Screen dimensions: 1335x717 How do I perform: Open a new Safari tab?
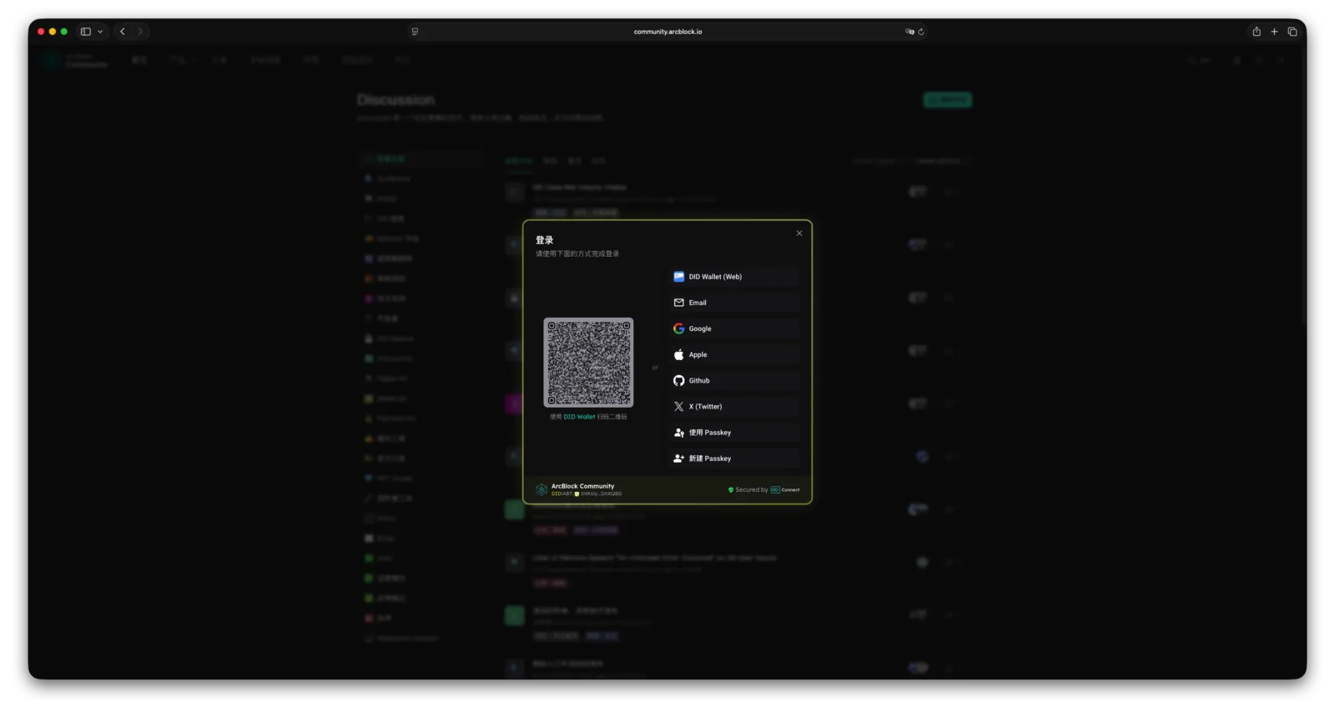coord(1274,32)
